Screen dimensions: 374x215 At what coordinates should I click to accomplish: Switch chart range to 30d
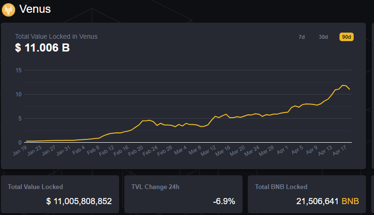point(323,37)
